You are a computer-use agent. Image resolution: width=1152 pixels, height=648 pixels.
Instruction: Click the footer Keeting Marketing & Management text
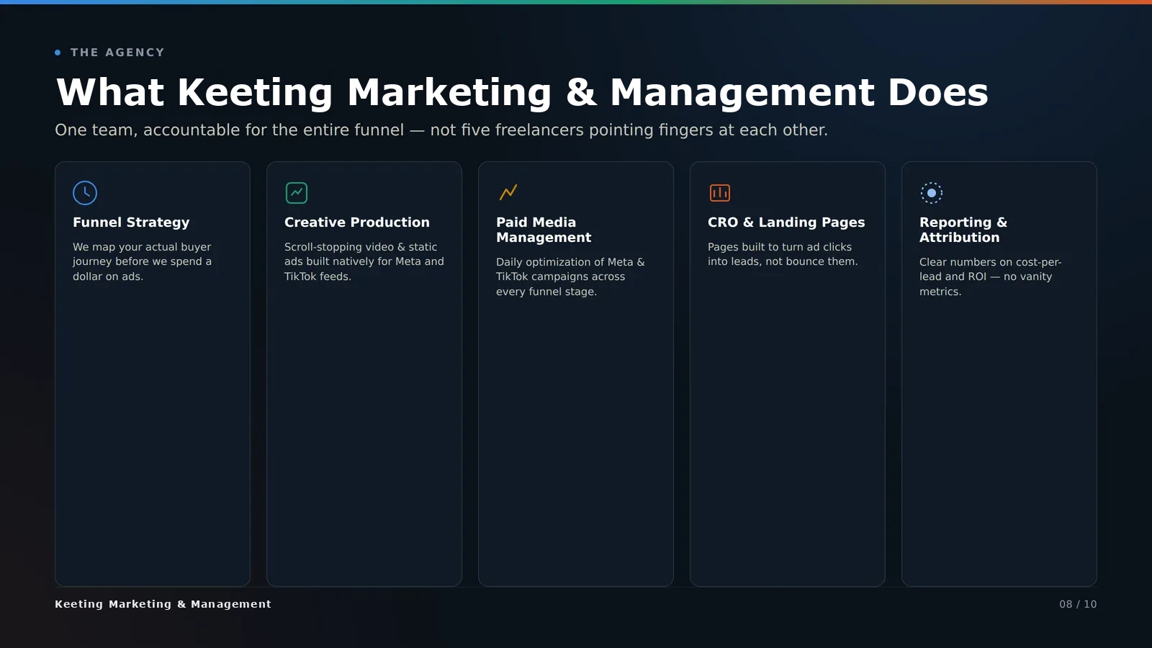[x=163, y=605]
